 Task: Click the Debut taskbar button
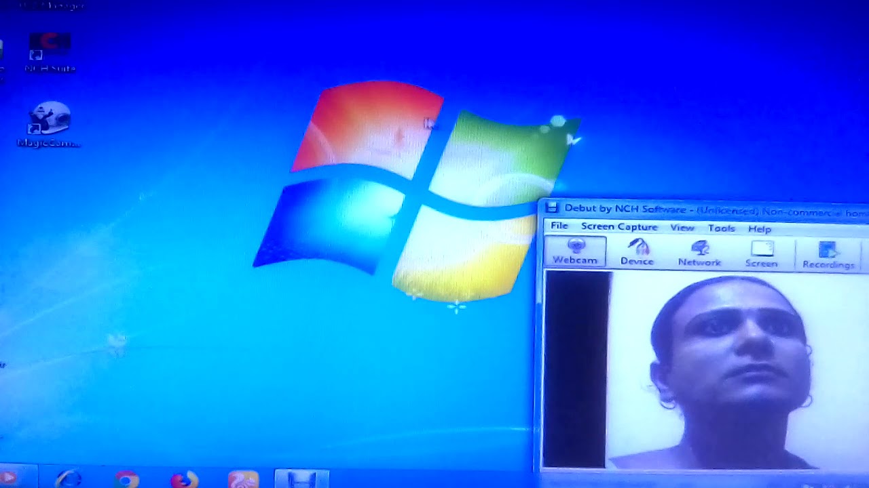tap(301, 479)
